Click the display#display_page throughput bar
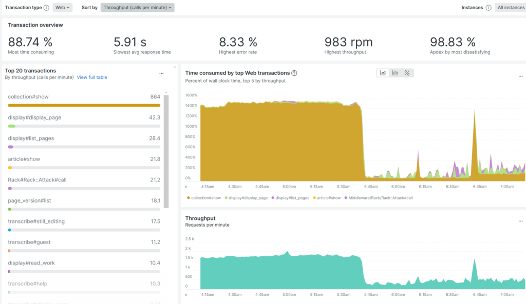The image size is (526, 304). point(84,126)
